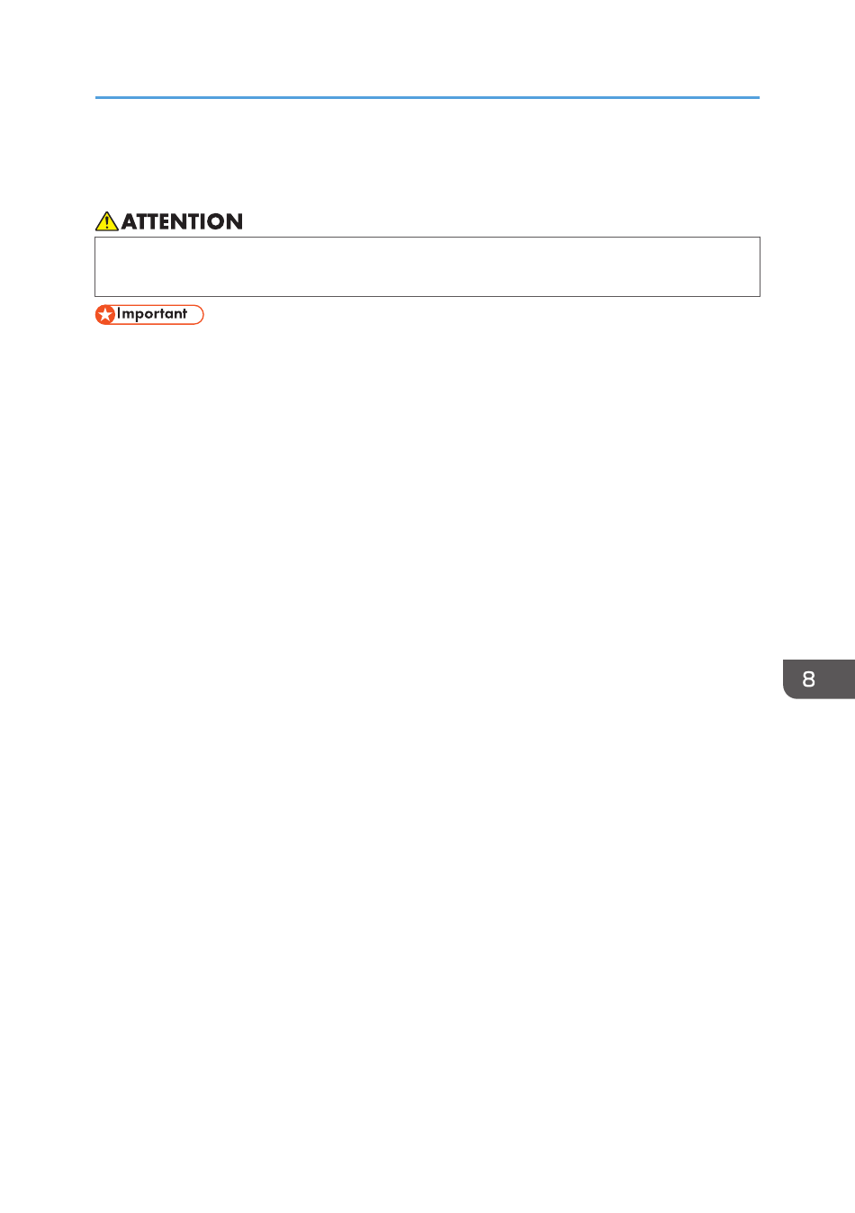Select the ATTENTION heading text
Image resolution: width=855 pixels, height=1213 pixels.
(182, 222)
